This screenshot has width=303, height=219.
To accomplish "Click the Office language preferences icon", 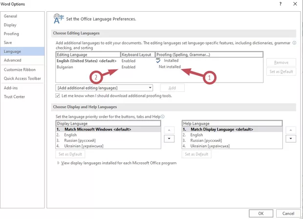I will click(x=59, y=19).
